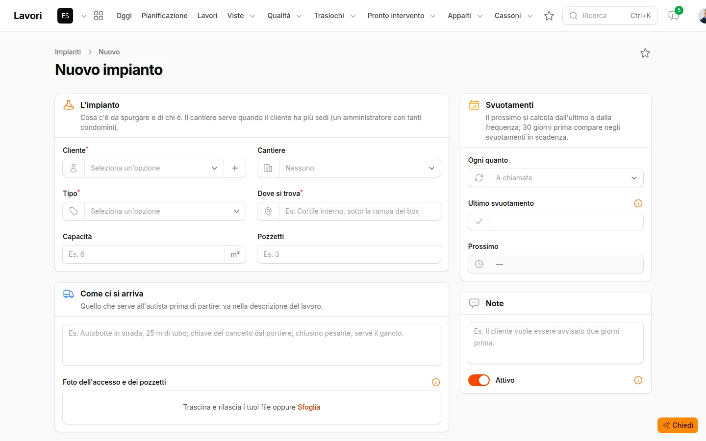706x441 pixels.
Task: Click the person icon in the Cliente field
Action: pyautogui.click(x=74, y=168)
